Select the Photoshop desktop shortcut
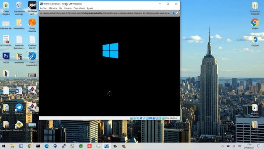 pos(6,58)
